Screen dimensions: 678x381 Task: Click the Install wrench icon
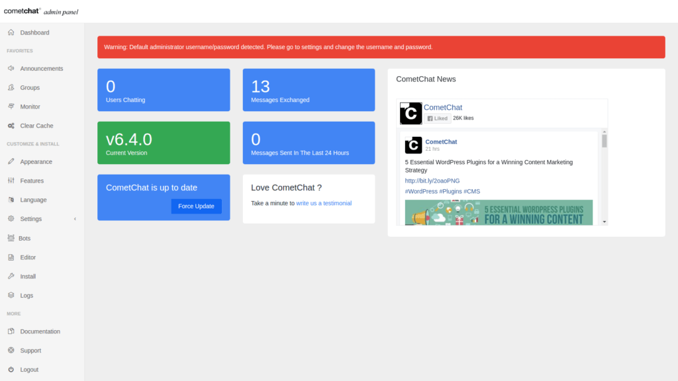[x=11, y=276]
